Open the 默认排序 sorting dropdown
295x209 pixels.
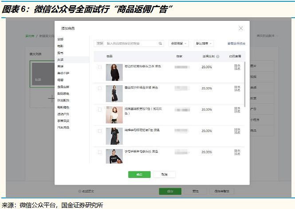(x=204, y=43)
